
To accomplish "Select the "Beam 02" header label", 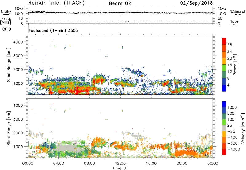I will click(x=120, y=3).
